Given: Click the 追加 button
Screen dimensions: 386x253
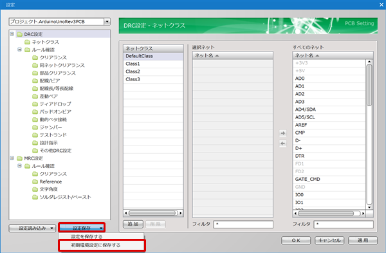Looking at the screenshot, I should 133,224.
